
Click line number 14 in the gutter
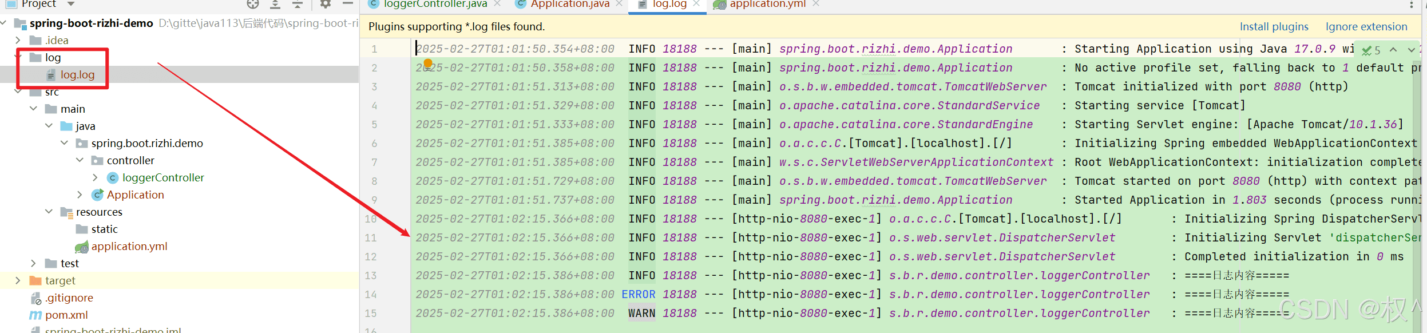tap(371, 294)
